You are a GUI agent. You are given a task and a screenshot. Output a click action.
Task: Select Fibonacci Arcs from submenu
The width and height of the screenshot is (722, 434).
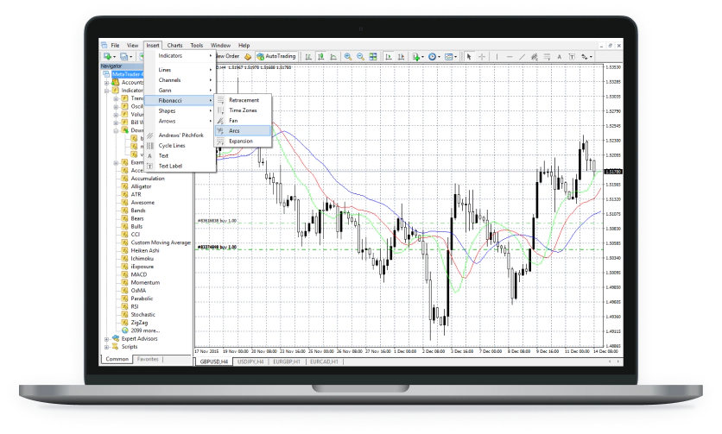pos(235,130)
